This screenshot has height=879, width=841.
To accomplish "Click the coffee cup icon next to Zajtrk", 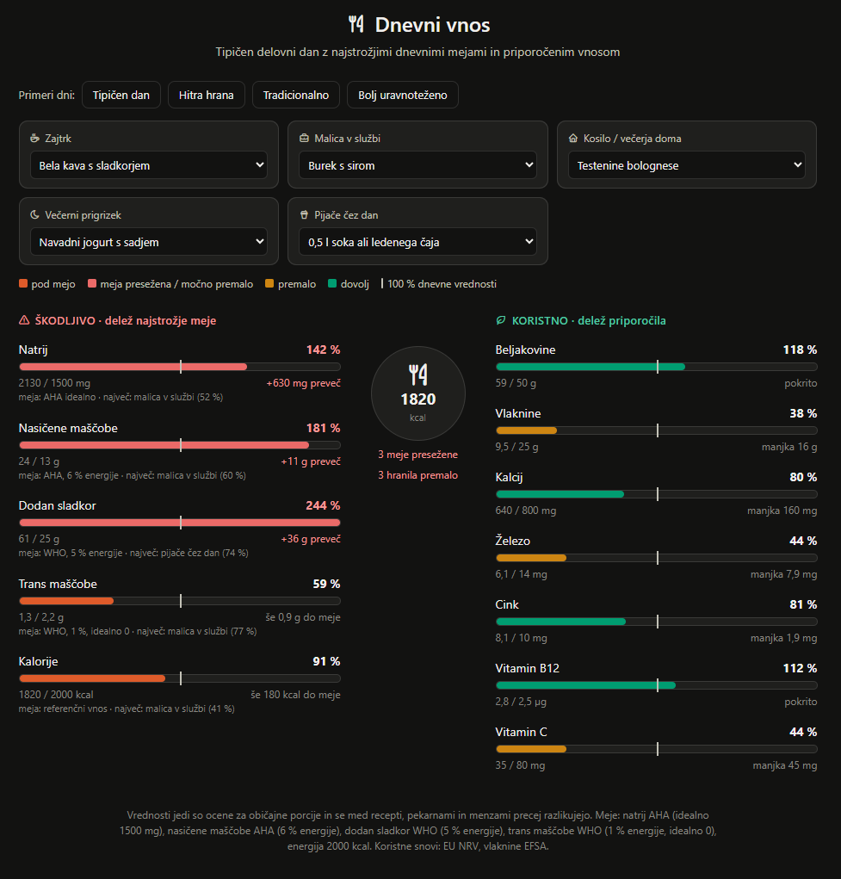I will (x=34, y=138).
